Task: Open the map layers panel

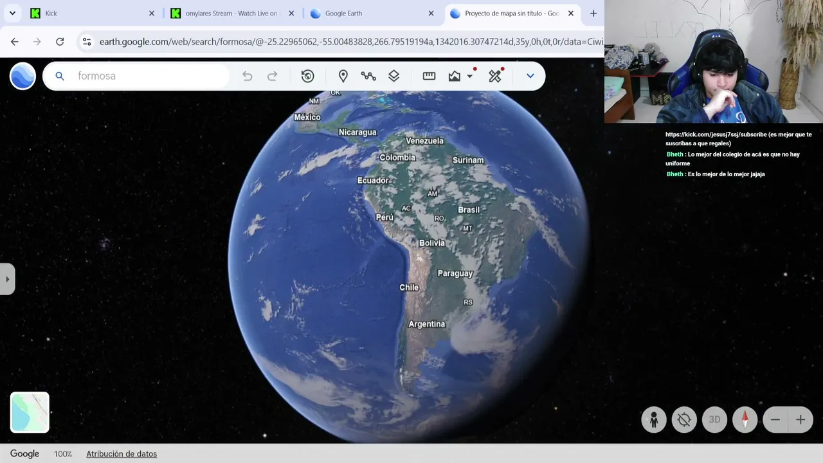Action: [394, 76]
